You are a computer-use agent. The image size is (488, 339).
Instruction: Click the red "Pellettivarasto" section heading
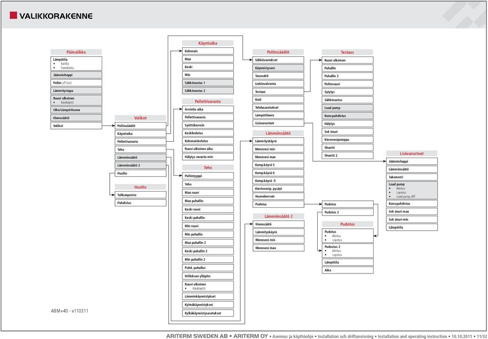(208, 102)
